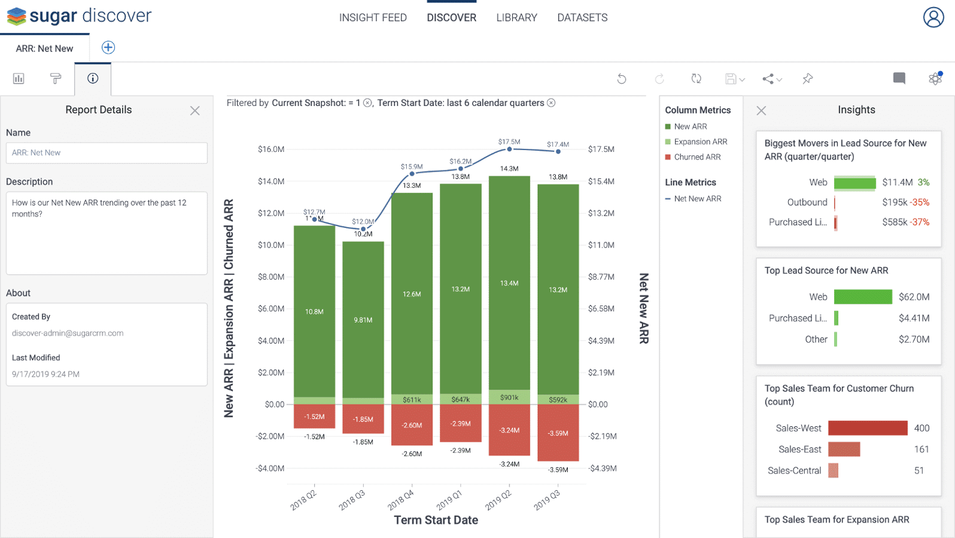This screenshot has height=538, width=955.
Task: Click the refresh data icon
Action: click(x=696, y=78)
